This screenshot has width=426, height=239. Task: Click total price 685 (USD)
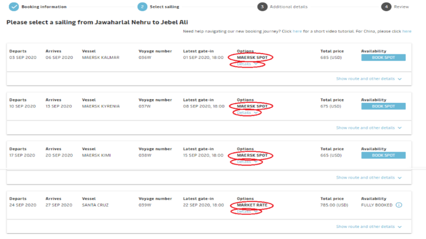tap(331, 58)
